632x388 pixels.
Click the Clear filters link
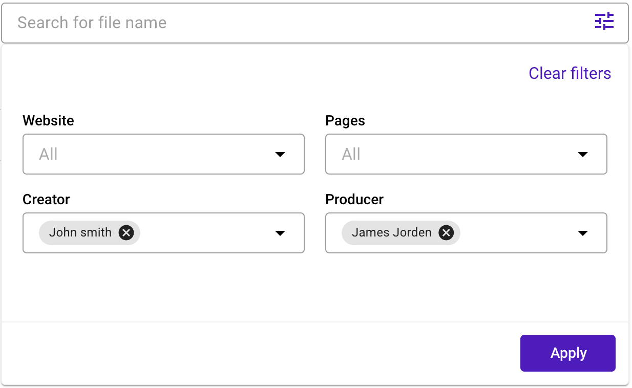(570, 73)
